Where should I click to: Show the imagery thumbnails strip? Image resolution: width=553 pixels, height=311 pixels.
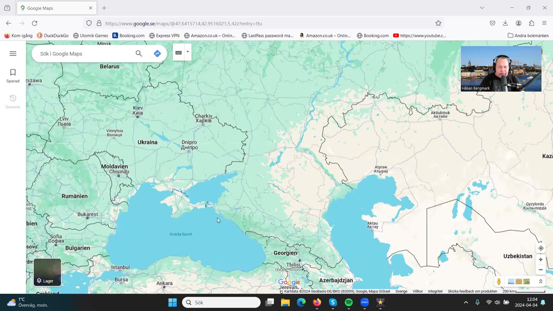519,282
